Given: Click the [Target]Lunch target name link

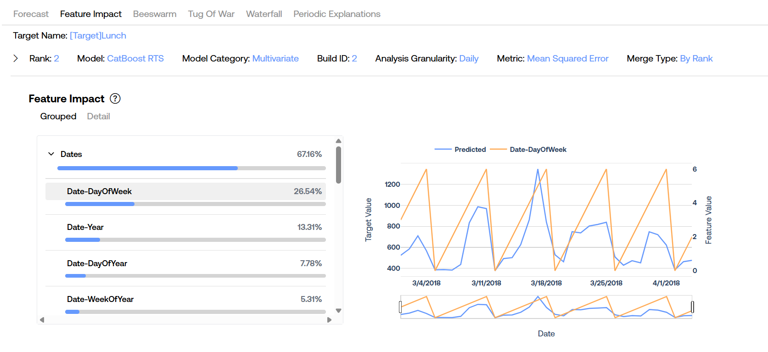Looking at the screenshot, I should [x=98, y=36].
